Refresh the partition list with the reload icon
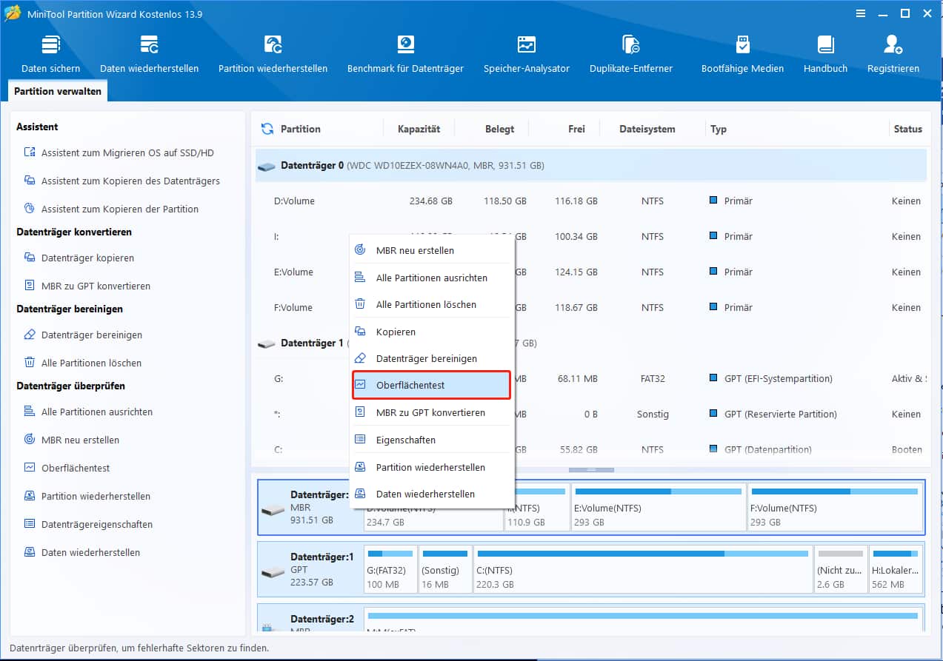The height and width of the screenshot is (661, 943). coord(267,129)
